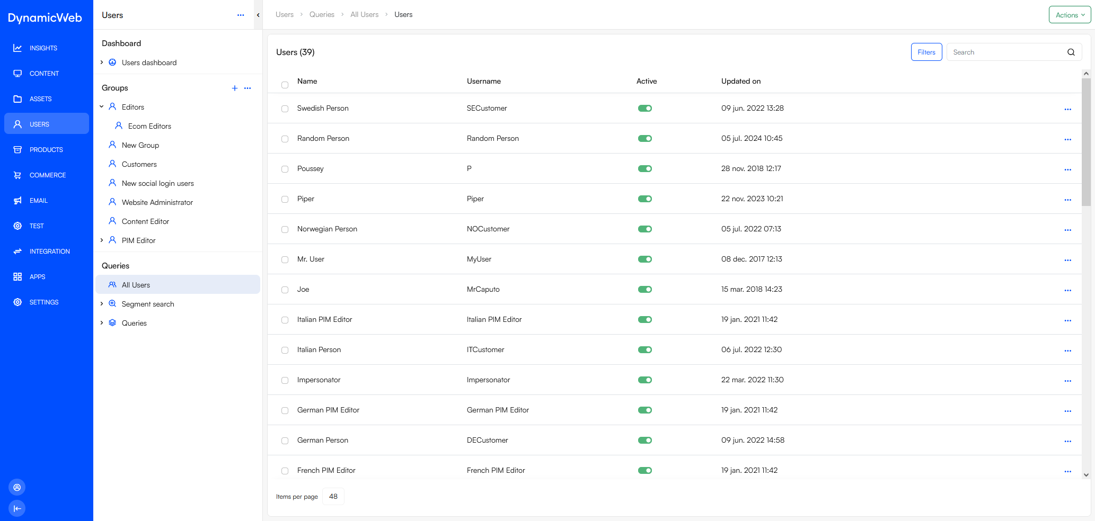Click the search magnifier icon
The height and width of the screenshot is (521, 1095).
click(1071, 52)
